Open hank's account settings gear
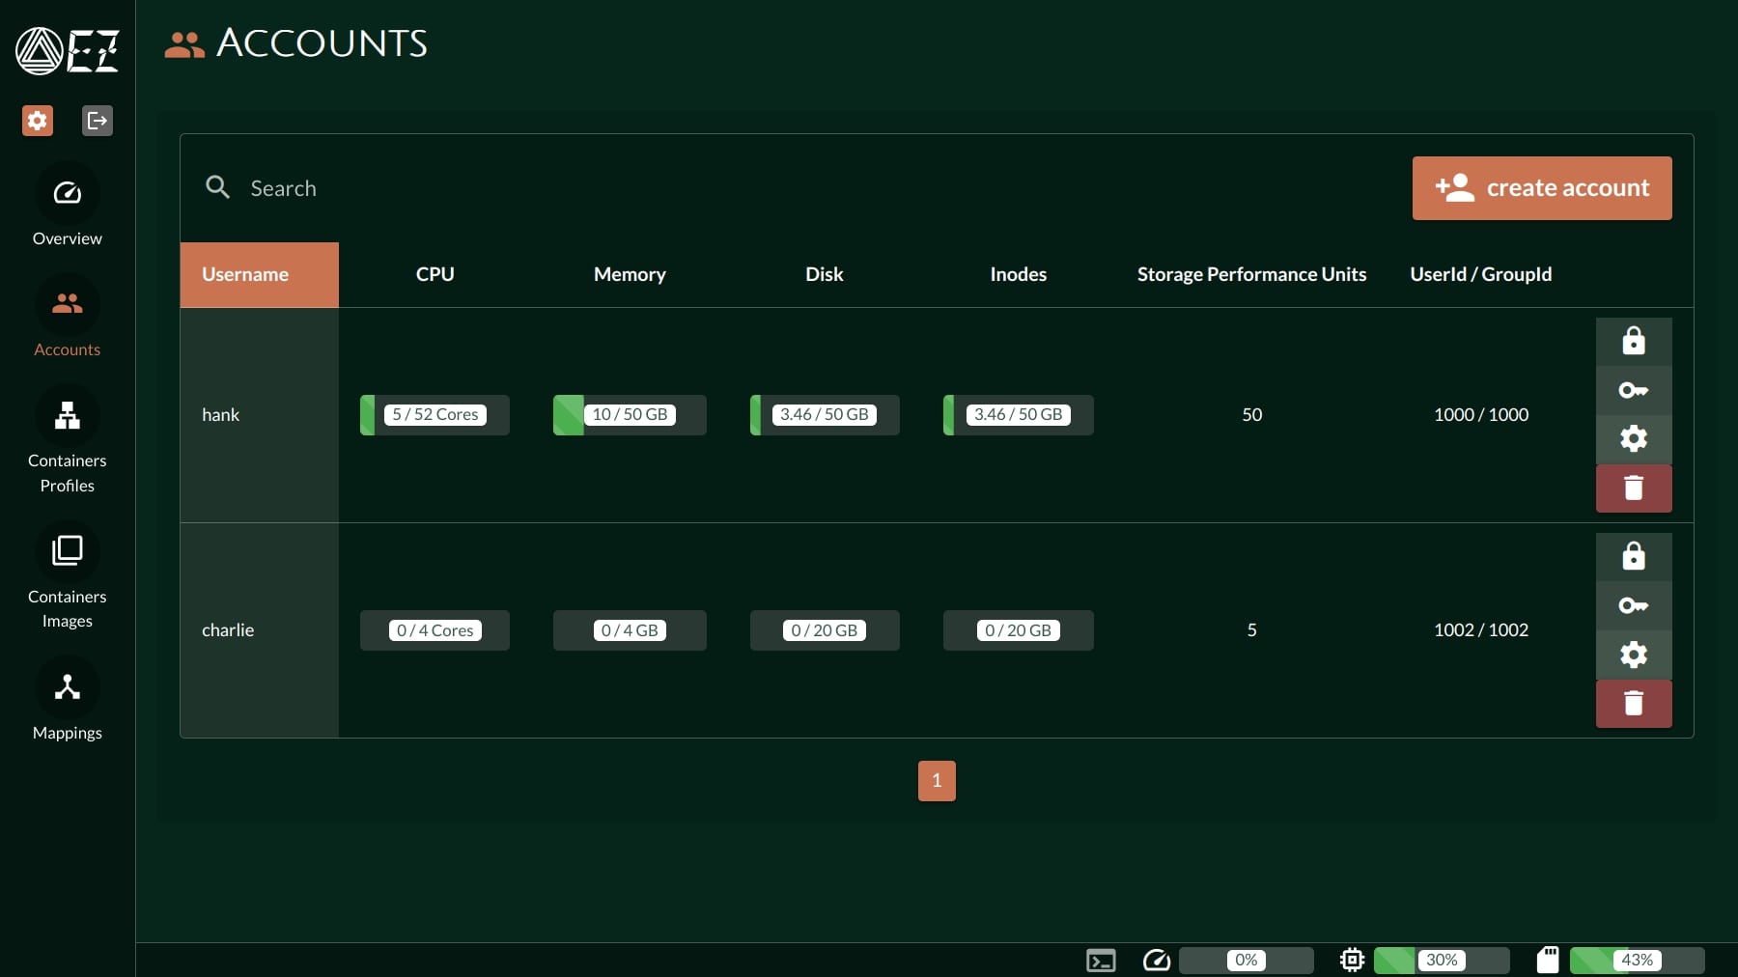 click(1633, 439)
